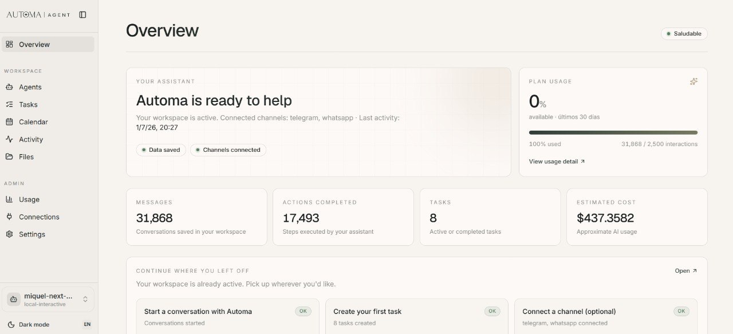Click the 100% used label
This screenshot has width=733, height=334.
[545, 144]
